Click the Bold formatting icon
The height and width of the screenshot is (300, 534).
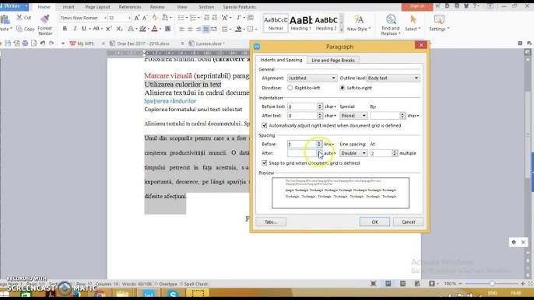click(x=65, y=29)
